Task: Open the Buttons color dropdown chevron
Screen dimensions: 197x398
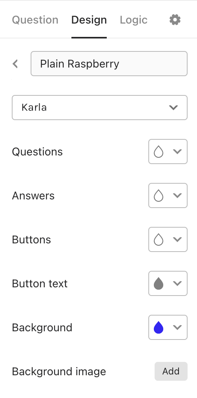Action: click(x=177, y=239)
